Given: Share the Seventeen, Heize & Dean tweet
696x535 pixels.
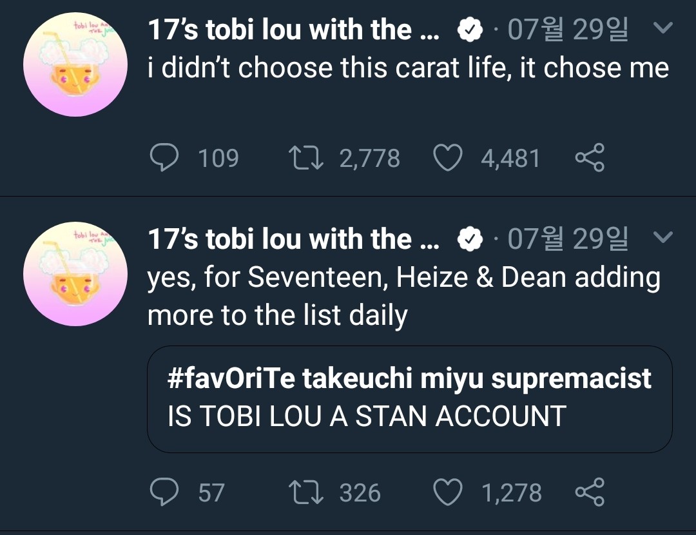Looking at the screenshot, I should [x=589, y=493].
